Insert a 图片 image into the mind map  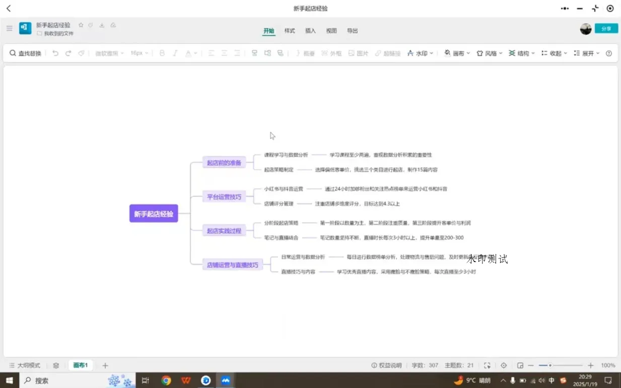358,53
